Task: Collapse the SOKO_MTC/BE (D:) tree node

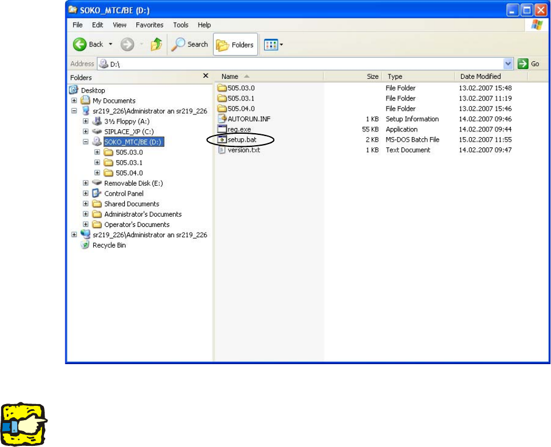Action: coord(86,142)
